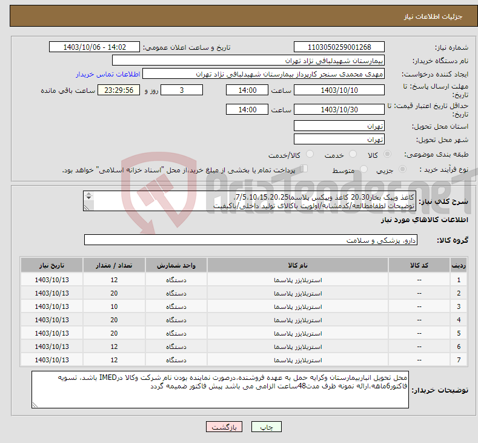Image resolution: width=478 pixels, height=443 pixels.
Task: Open the اطلاعات تماس خریدار link
Action: 108,74
